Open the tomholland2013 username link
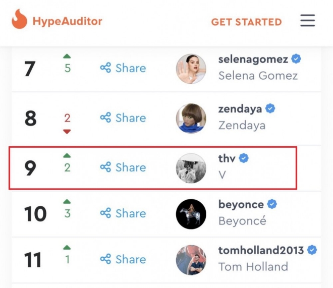The height and width of the screenshot is (288, 333). click(261, 250)
